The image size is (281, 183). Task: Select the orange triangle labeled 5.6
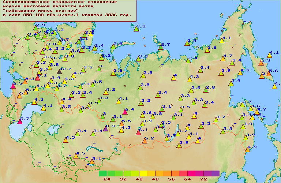click(x=269, y=73)
